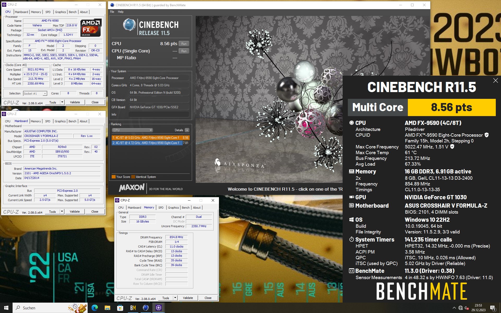Select second ranking entry at 4.72 GHz
This screenshot has height=313, width=501.
click(x=151, y=143)
